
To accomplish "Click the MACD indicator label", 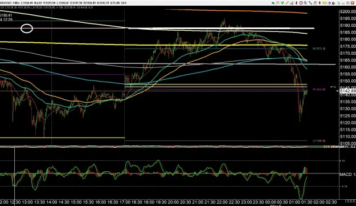I will pyautogui.click(x=347, y=175).
